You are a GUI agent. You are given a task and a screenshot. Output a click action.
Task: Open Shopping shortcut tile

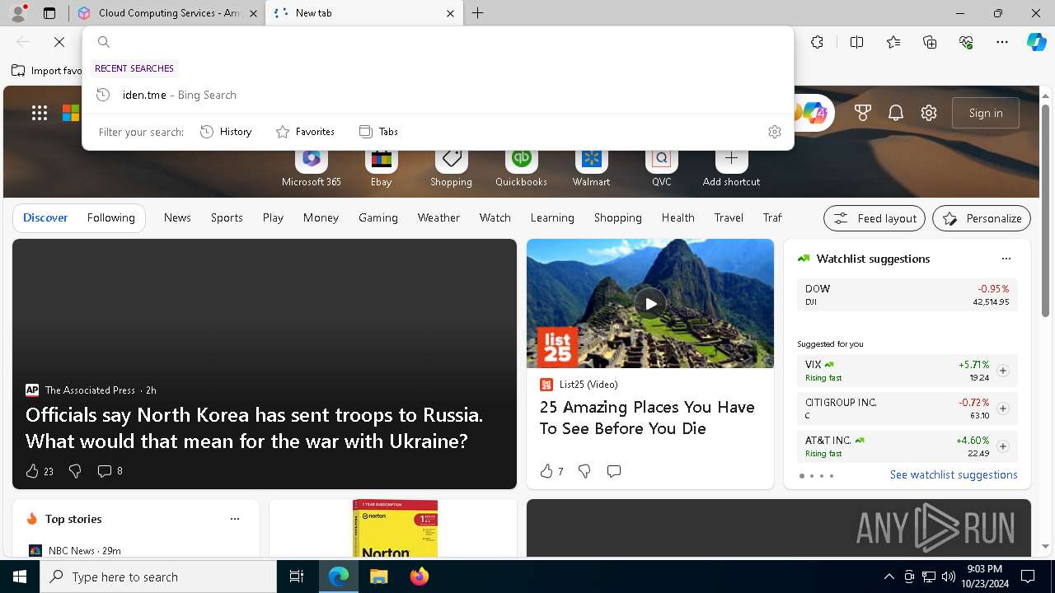click(451, 167)
